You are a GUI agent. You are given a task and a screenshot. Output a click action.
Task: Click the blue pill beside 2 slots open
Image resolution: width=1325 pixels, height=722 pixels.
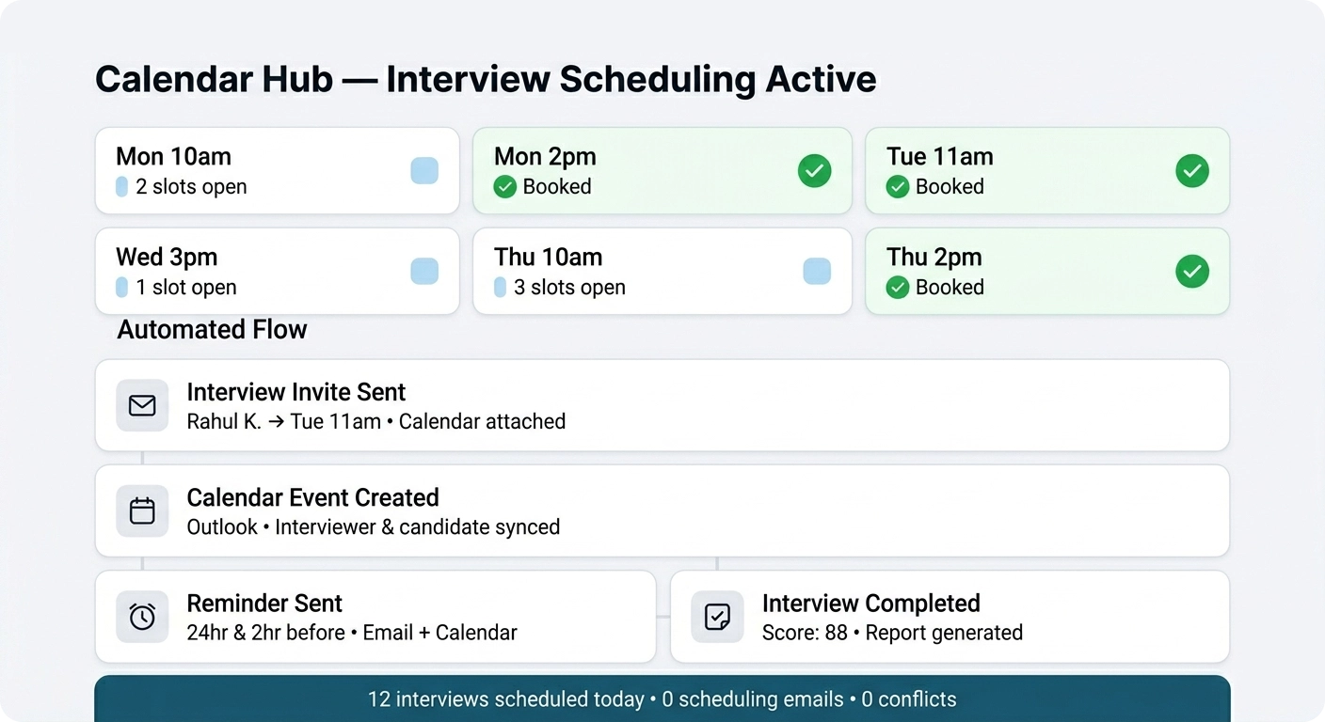pyautogui.click(x=121, y=187)
